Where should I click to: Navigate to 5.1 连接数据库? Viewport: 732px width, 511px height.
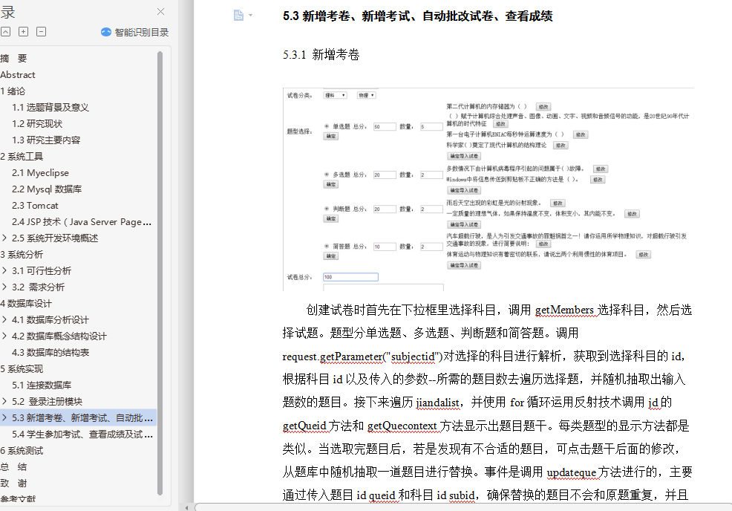coord(42,385)
